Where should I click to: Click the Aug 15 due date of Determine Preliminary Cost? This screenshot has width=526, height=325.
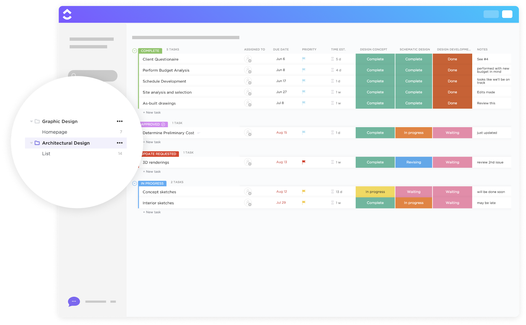pos(281,132)
